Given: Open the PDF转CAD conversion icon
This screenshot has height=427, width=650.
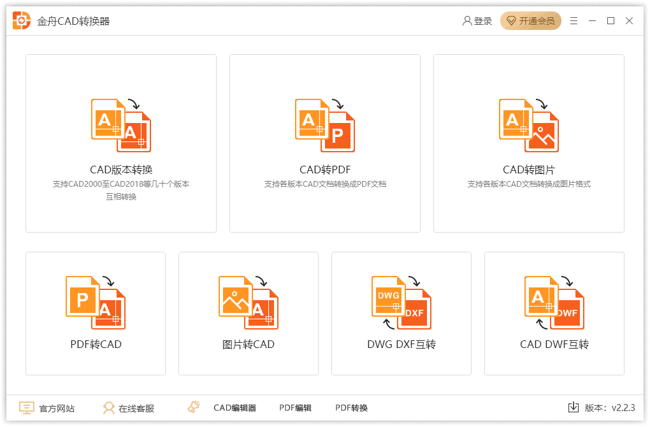Looking at the screenshot, I should click(96, 303).
